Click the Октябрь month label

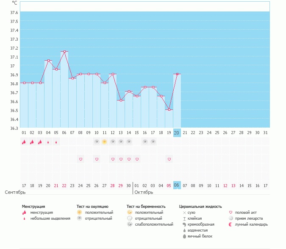(x=144, y=193)
